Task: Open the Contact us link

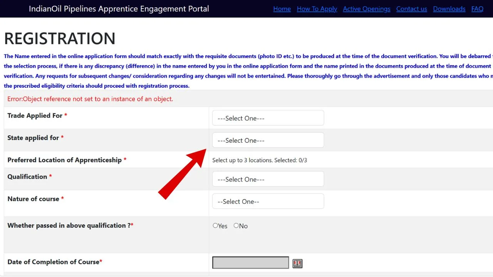Action: click(412, 9)
